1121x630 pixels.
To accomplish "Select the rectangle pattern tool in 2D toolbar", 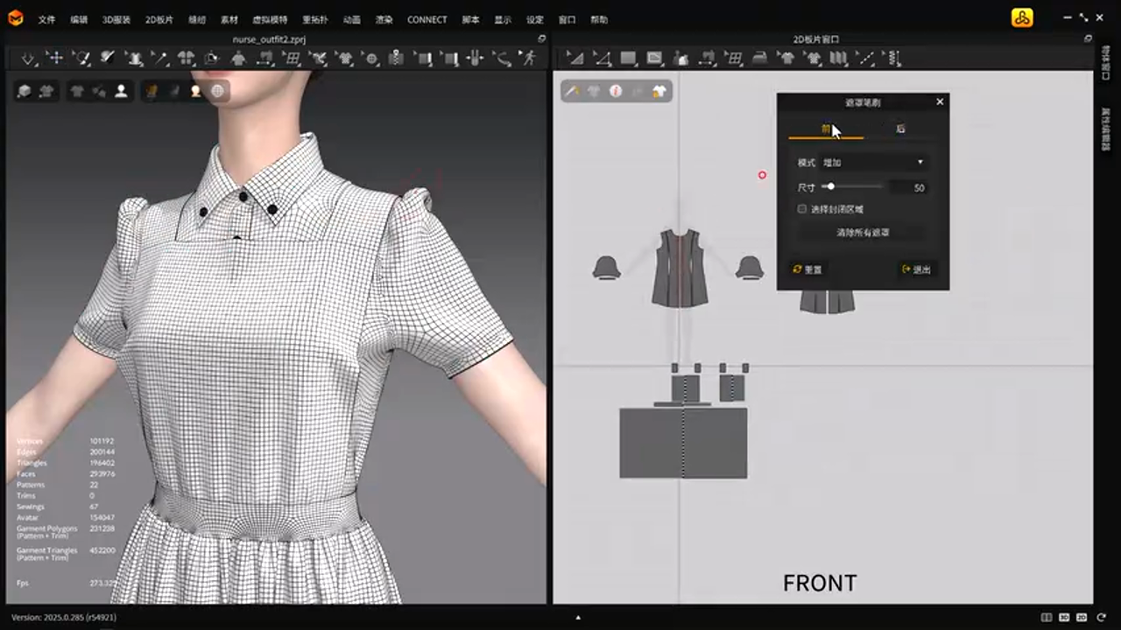I will pyautogui.click(x=628, y=59).
